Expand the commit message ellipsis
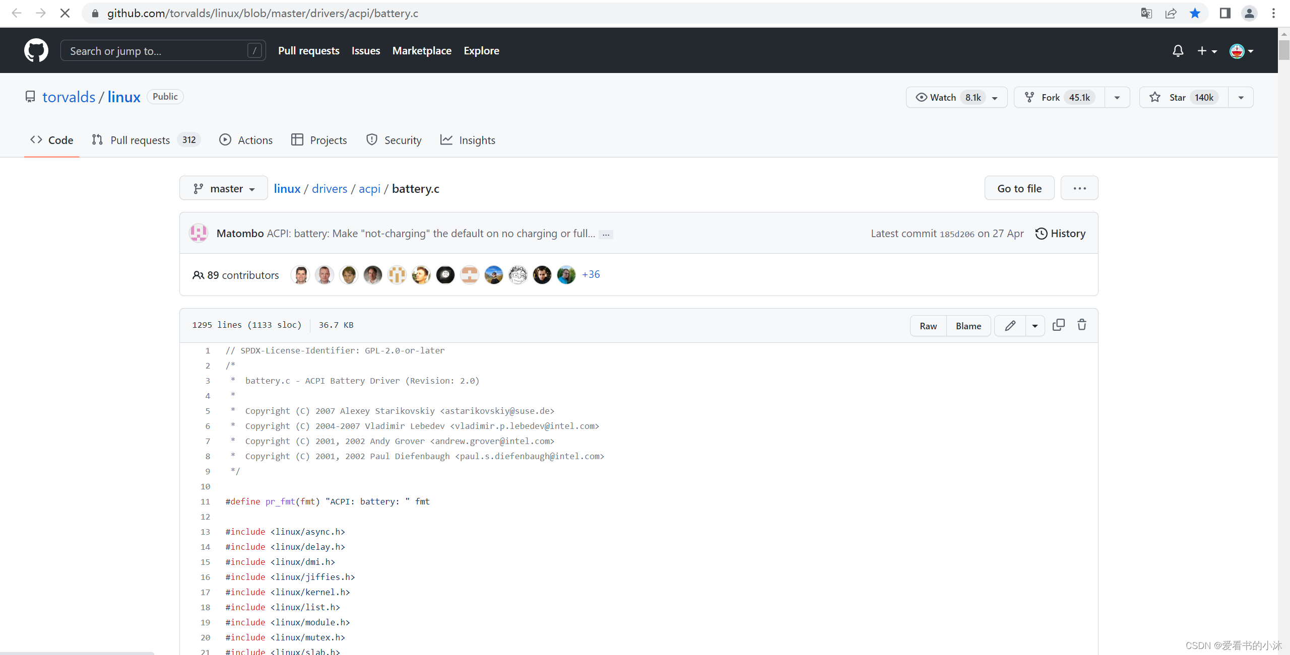The height and width of the screenshot is (655, 1290). coord(606,234)
